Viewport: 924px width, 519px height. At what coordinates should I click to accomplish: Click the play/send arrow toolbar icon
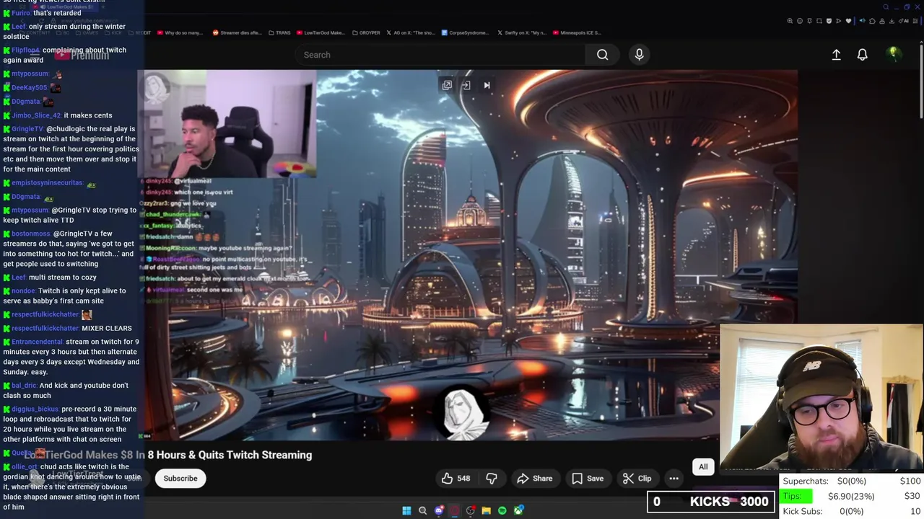[839, 21]
